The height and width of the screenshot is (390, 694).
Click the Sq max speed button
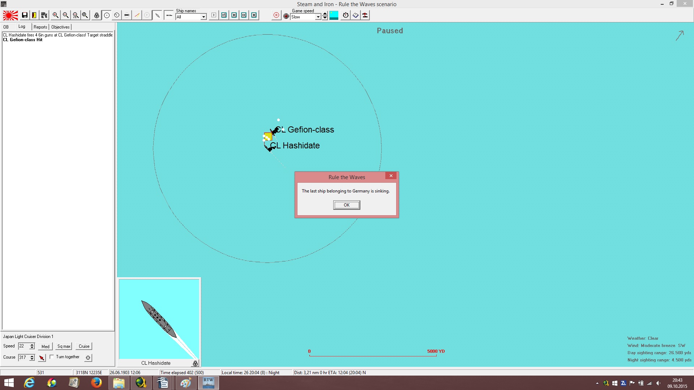pyautogui.click(x=64, y=346)
